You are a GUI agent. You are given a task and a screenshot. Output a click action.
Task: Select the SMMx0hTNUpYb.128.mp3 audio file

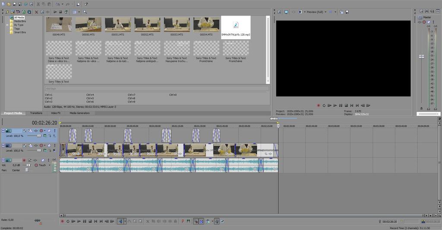(236, 27)
